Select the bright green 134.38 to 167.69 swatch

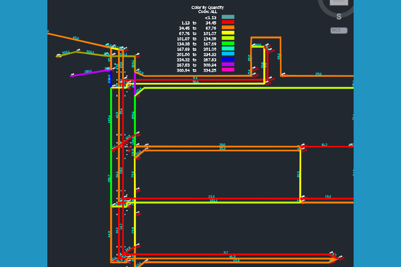(228, 43)
